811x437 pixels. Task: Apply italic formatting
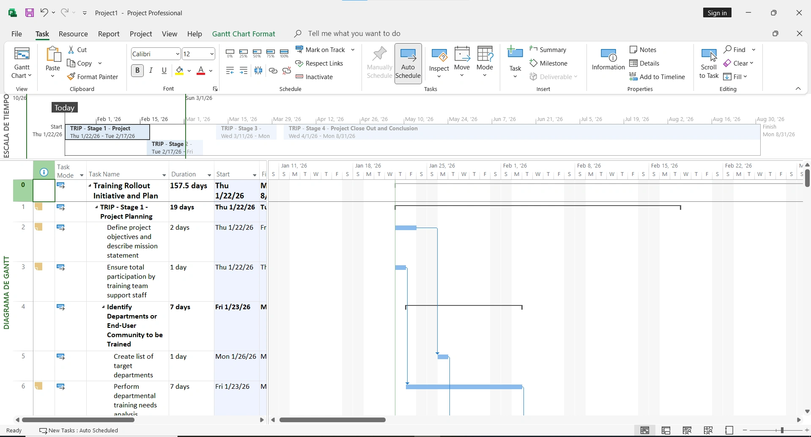151,70
